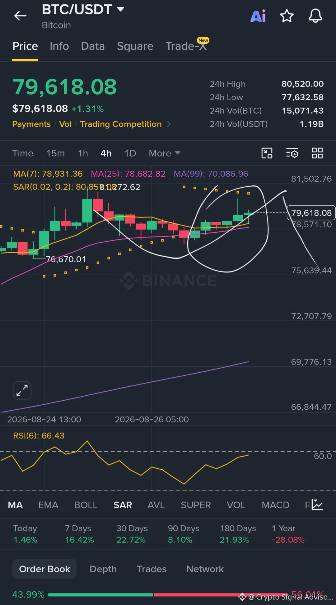The image size is (336, 605).
Task: Open the Payments link
Action: pyautogui.click(x=31, y=124)
